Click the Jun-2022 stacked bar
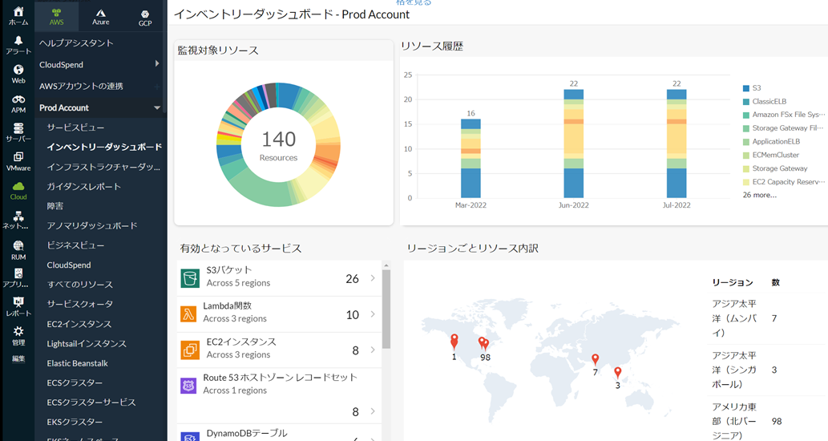The image size is (828, 441). [x=573, y=144]
